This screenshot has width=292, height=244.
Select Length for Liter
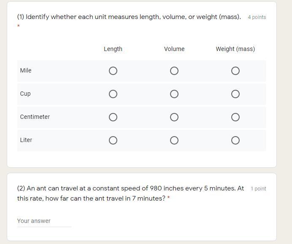[x=113, y=140]
